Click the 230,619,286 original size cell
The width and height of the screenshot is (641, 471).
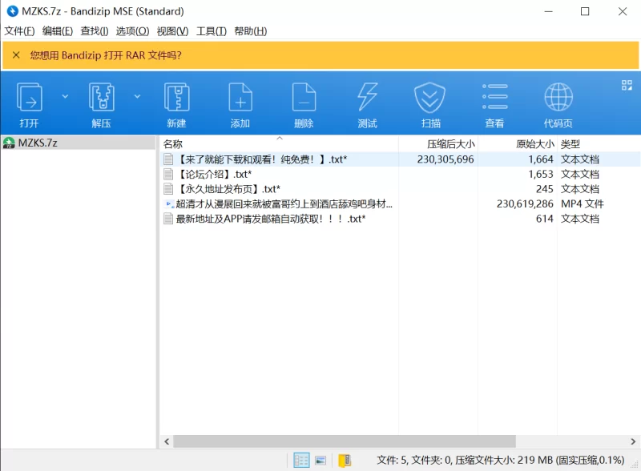tap(525, 204)
